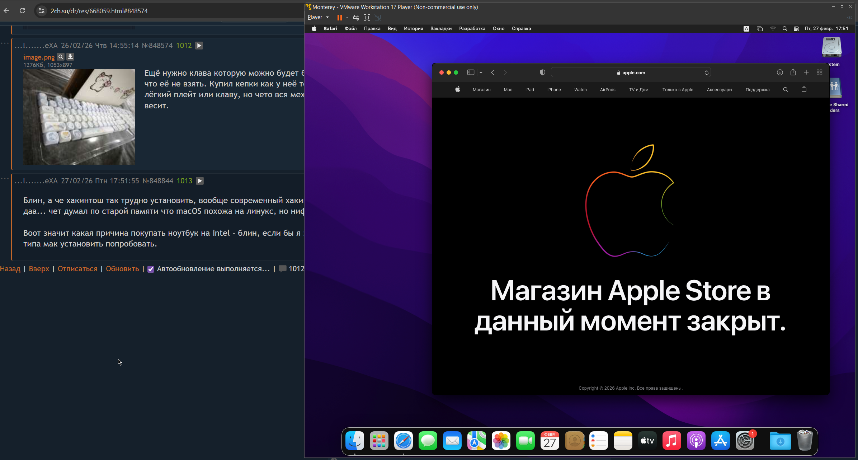Expand post №848844 arrow menu
This screenshot has width=858, height=460.
click(200, 181)
